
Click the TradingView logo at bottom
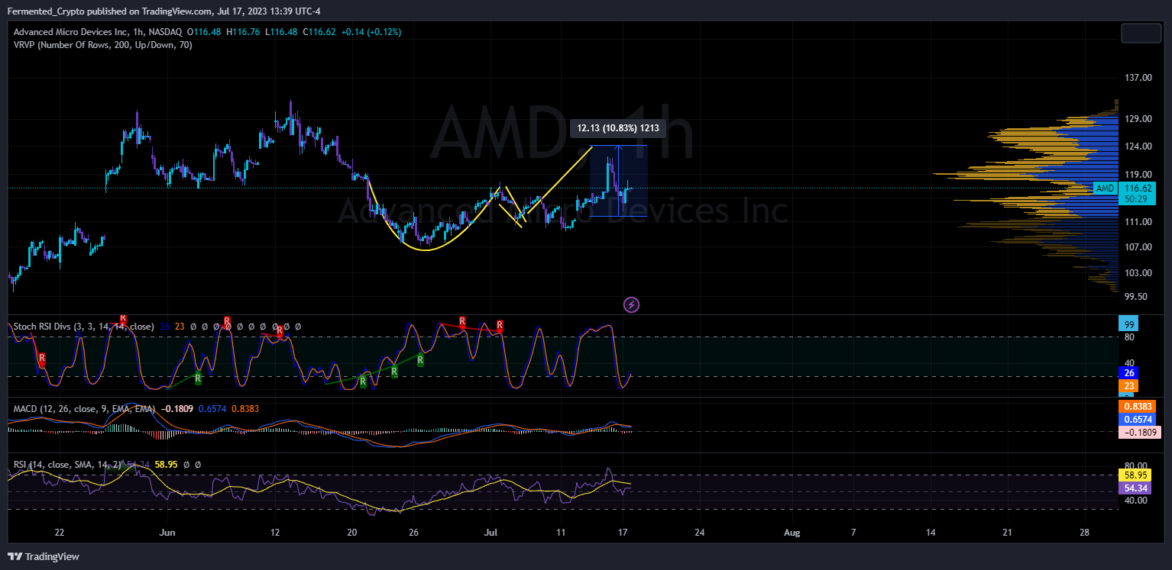click(x=44, y=556)
